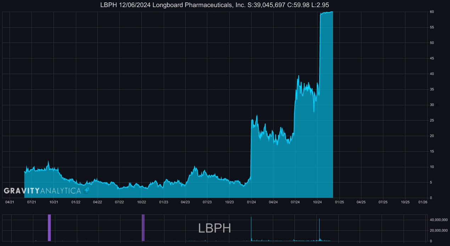Click the '07/21' date axis label
Screen dimensions: 450x246
(x=32, y=202)
